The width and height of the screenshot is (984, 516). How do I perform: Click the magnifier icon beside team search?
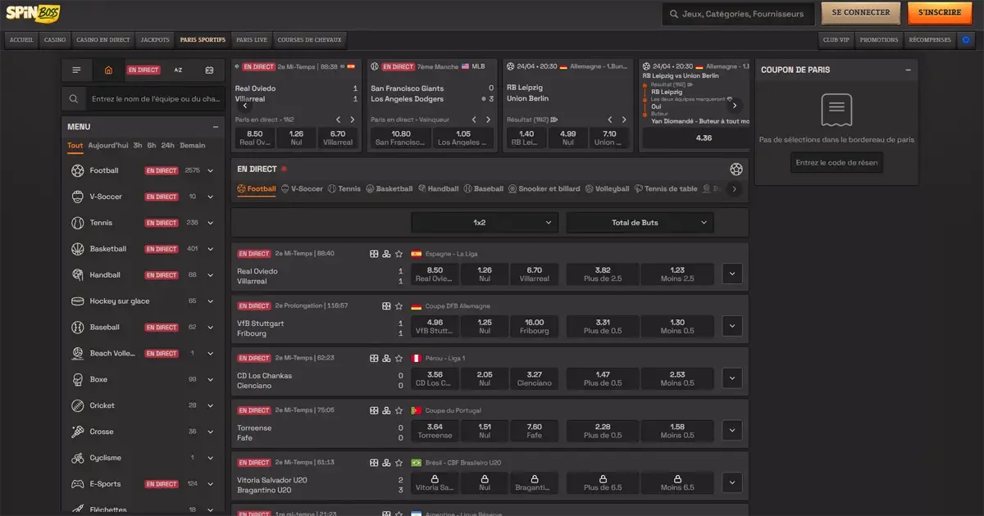point(74,99)
